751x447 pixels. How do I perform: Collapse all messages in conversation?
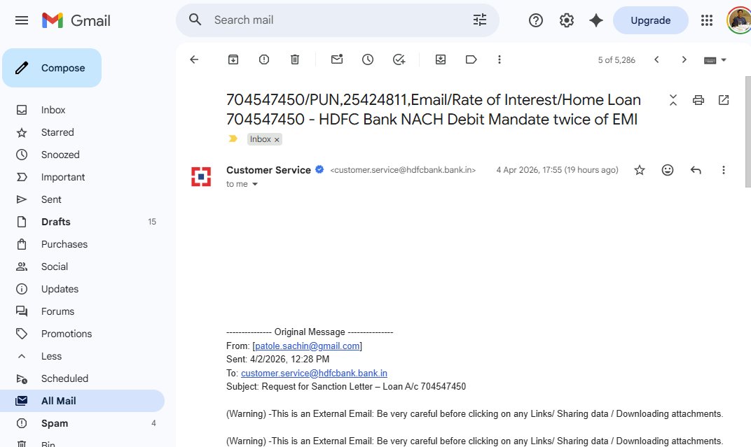tap(673, 100)
